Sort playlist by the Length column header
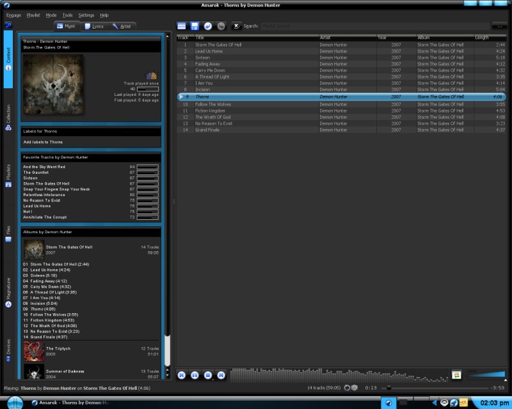Screen dimensions: 512x409 490,38
